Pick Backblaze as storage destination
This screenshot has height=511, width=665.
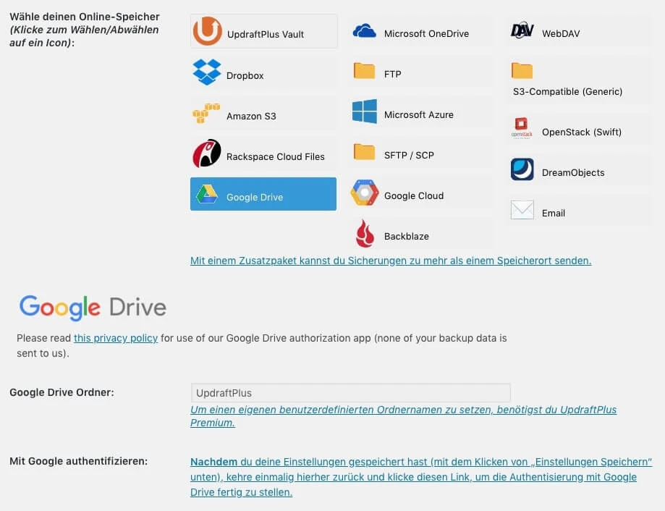421,235
